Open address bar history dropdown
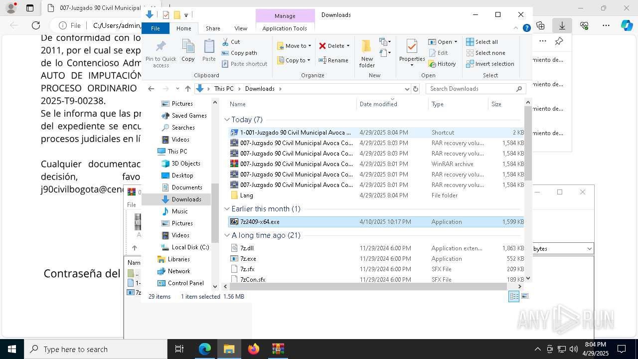The height and width of the screenshot is (359, 638). point(407,89)
